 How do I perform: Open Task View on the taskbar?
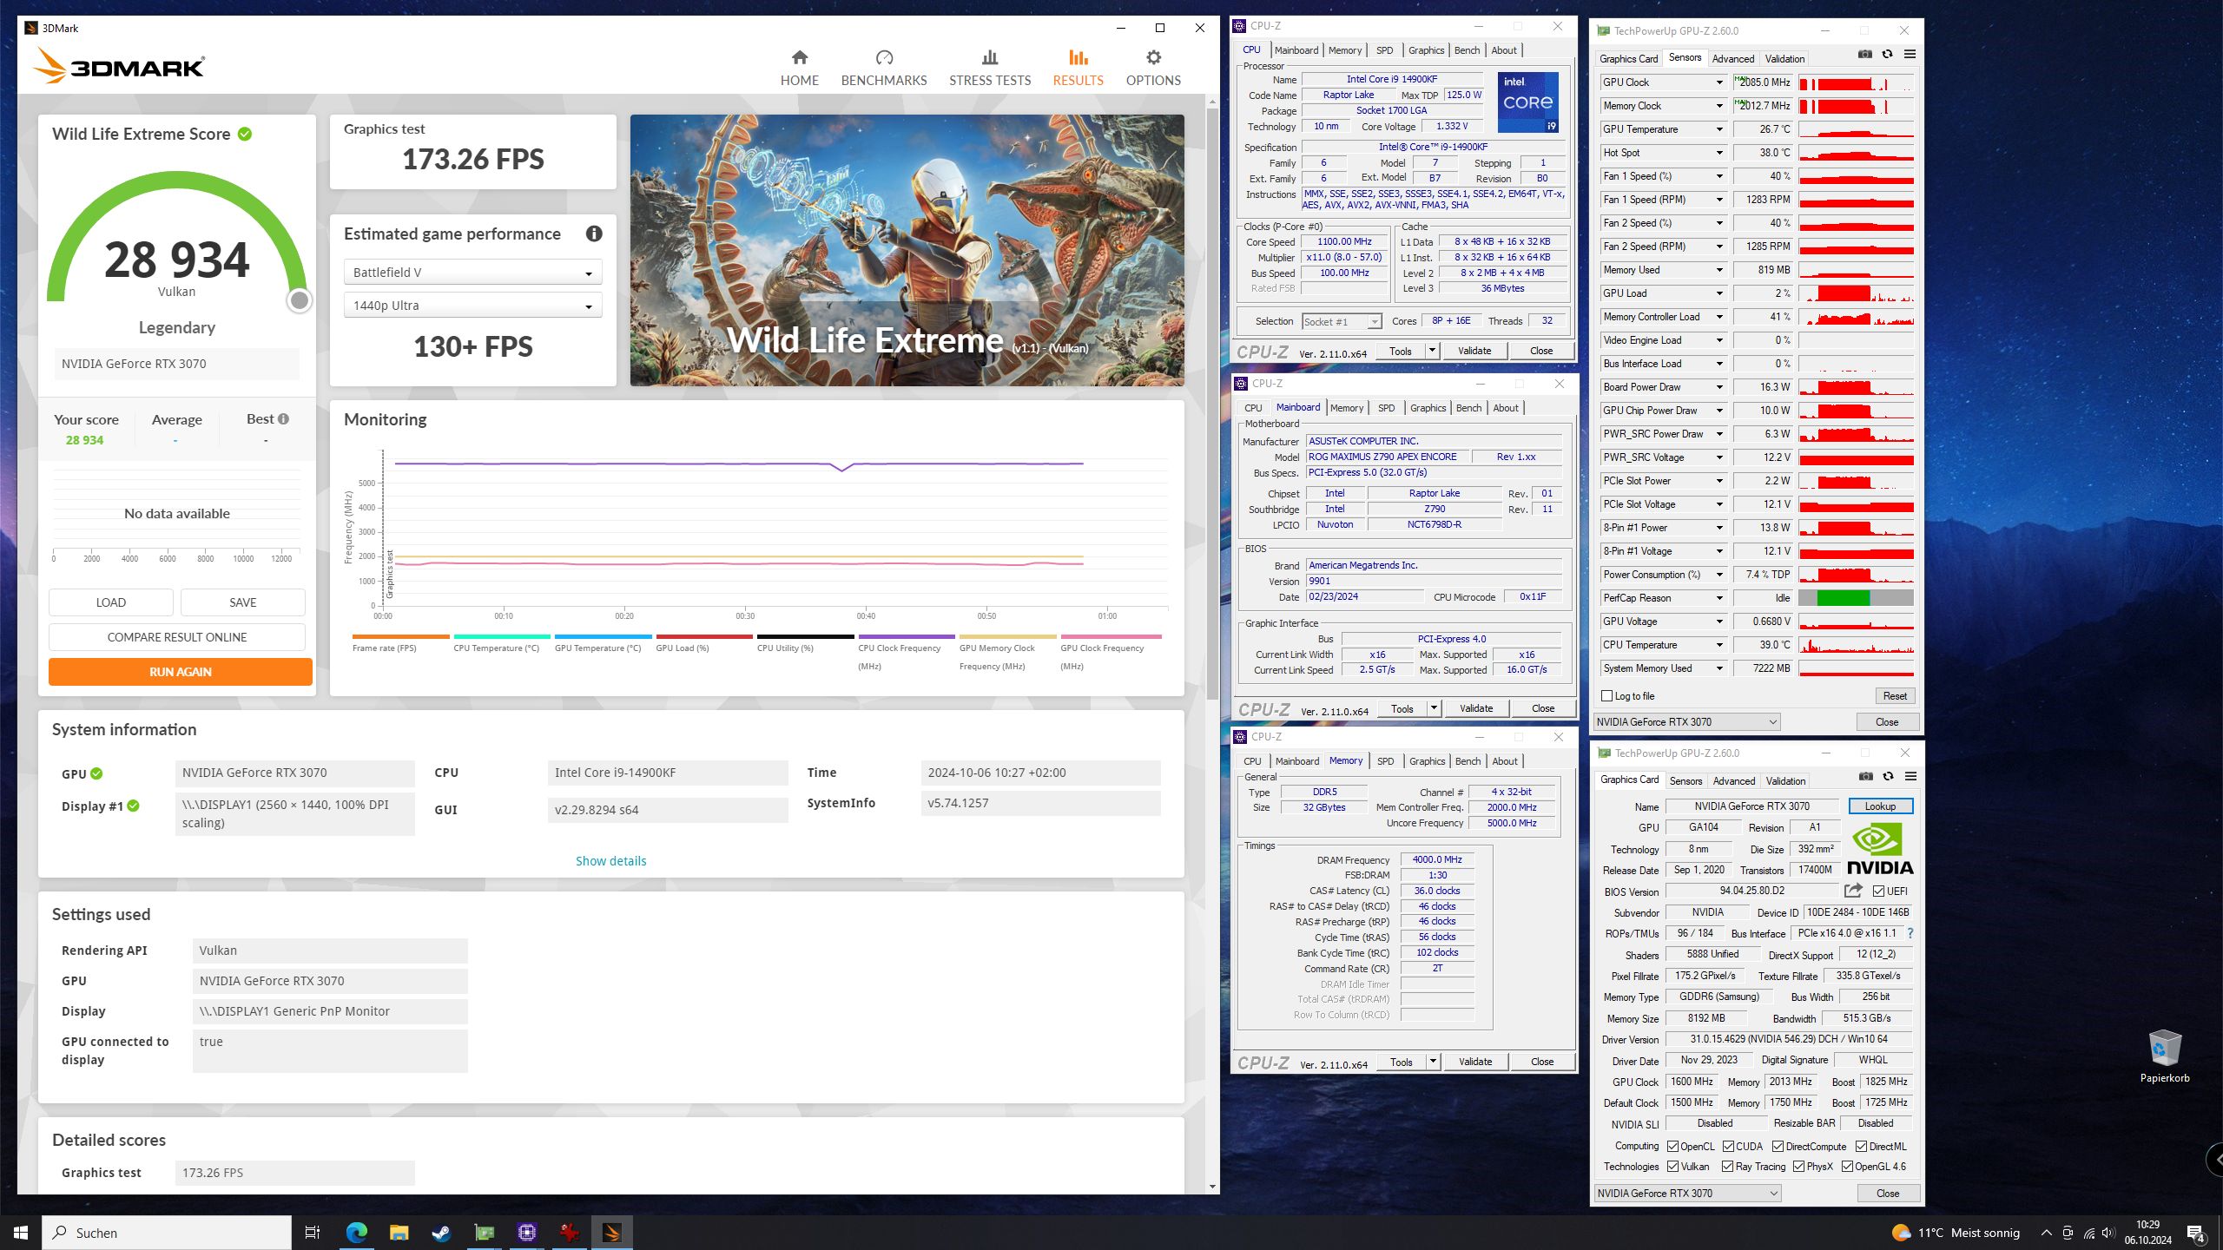tap(313, 1233)
